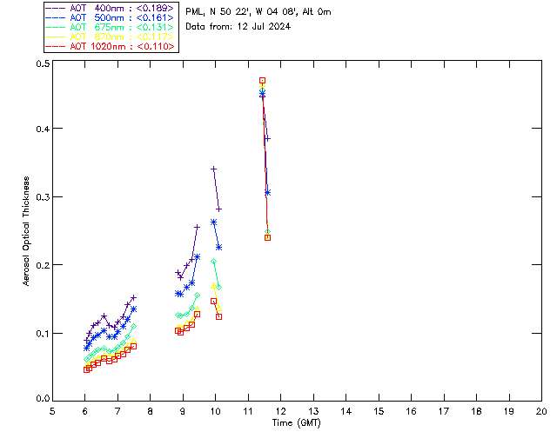Click the 0.2 y-axis tick label
This screenshot has height=445, width=557.
coord(43,265)
